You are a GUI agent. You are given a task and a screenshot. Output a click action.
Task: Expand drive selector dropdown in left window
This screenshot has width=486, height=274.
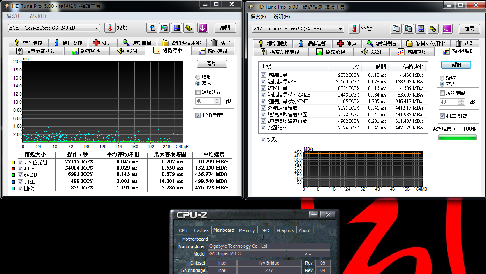pos(96,28)
